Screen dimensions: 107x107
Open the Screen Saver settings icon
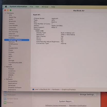click(5, 99)
